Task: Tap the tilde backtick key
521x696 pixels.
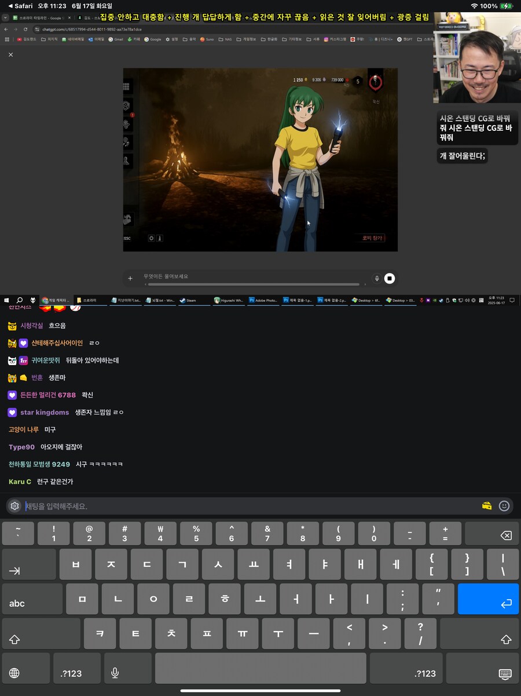Action: pyautogui.click(x=18, y=534)
